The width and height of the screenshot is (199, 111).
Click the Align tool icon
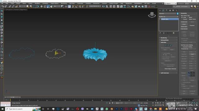[107, 6]
